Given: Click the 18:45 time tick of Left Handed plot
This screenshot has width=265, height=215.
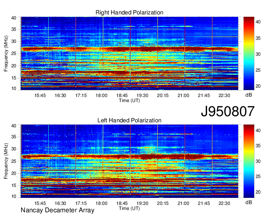Looking at the screenshot, I should [x=122, y=203].
